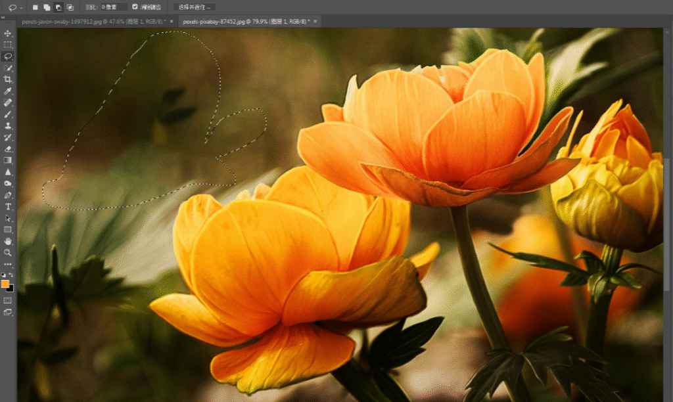
Task: Select the Hand tool
Action: click(x=8, y=242)
